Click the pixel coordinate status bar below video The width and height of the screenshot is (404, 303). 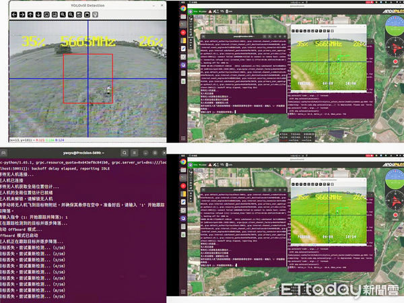27,140
